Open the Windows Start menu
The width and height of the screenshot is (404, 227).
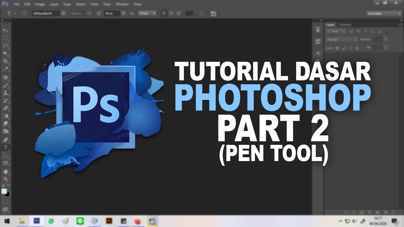[x=7, y=221]
